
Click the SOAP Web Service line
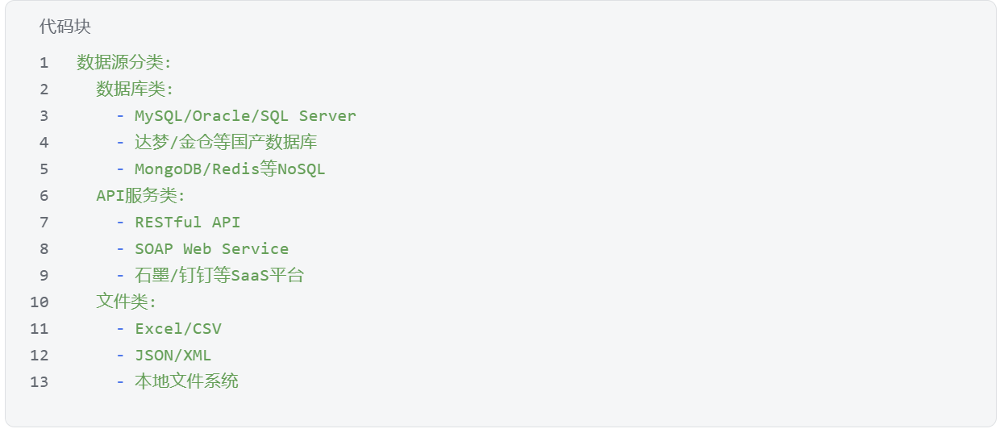point(211,248)
